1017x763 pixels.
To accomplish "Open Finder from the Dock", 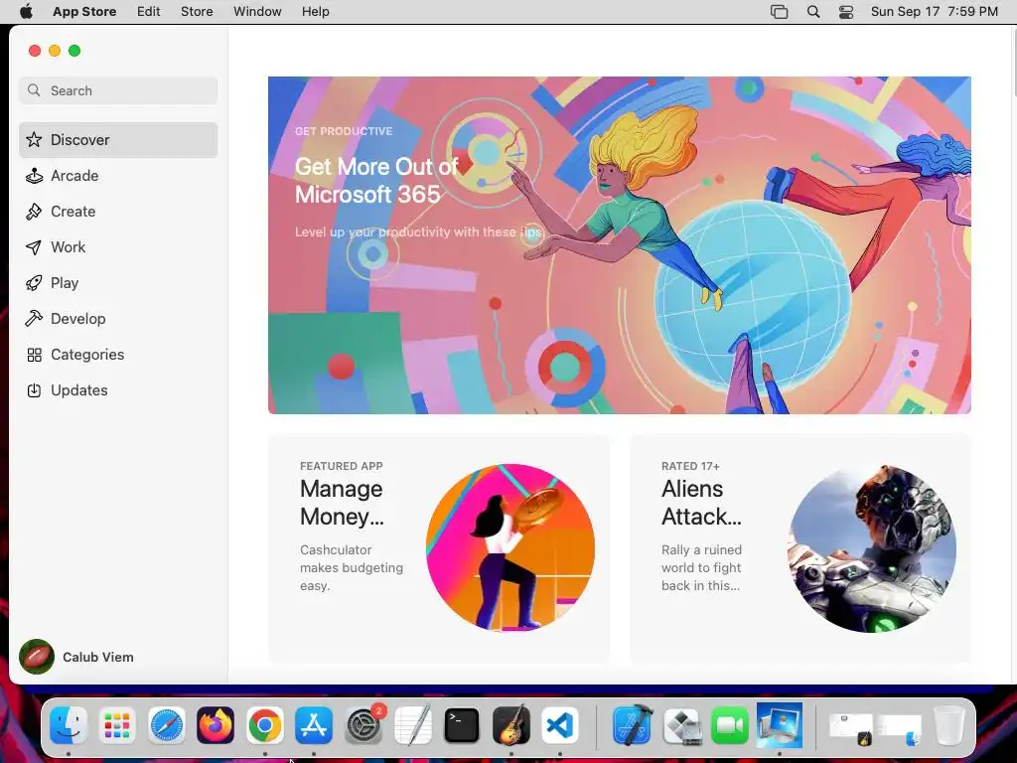I will [69, 725].
